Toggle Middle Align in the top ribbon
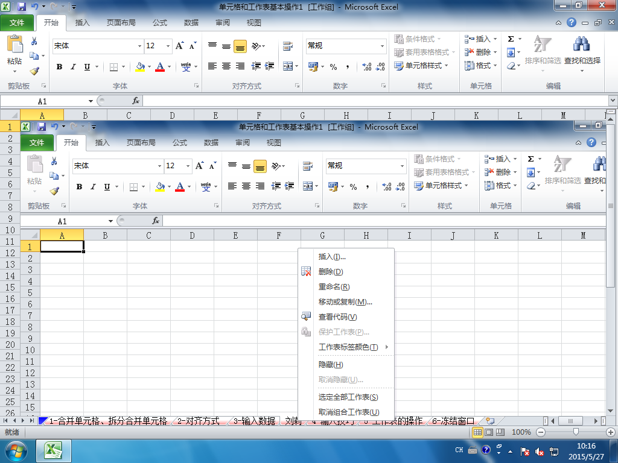Viewport: 618px width, 463px height. 226,46
